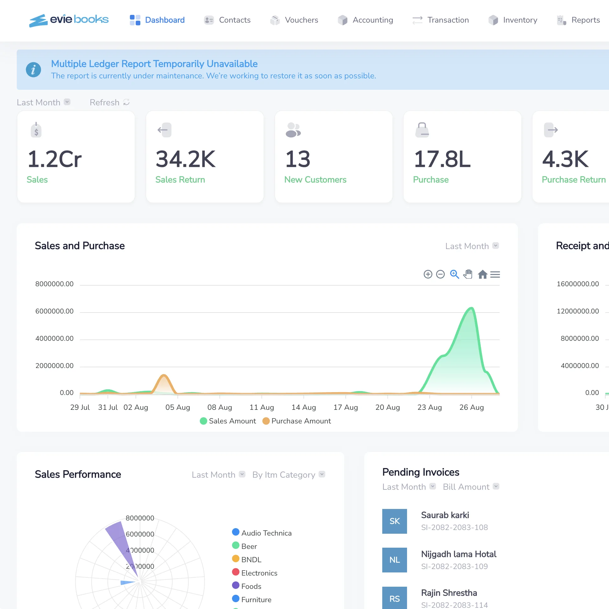Open the Dashboard menu item

[x=157, y=20]
